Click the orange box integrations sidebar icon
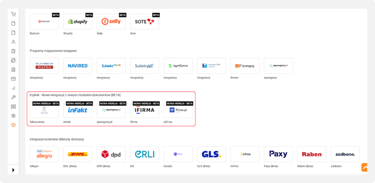375x183 pixels. tap(14, 125)
